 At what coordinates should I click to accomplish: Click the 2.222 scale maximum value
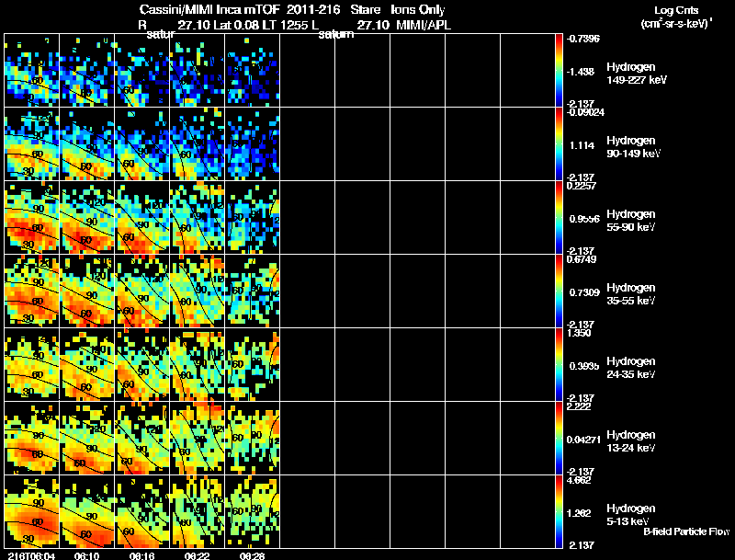(x=579, y=406)
